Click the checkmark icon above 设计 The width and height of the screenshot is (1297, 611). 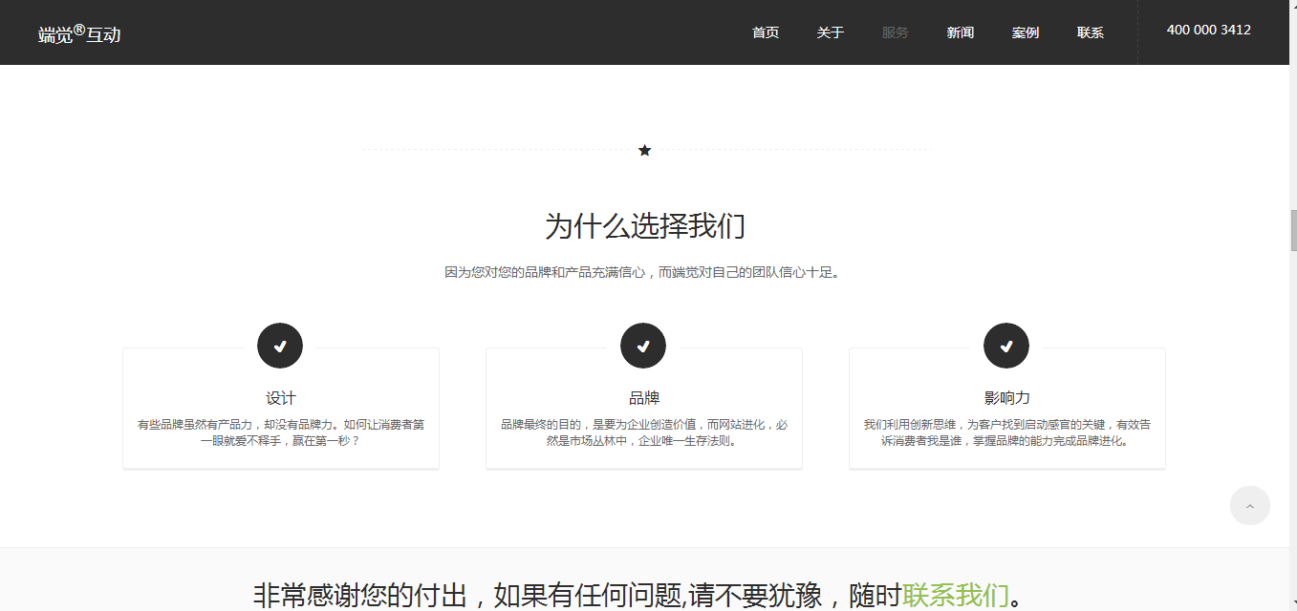(x=280, y=346)
